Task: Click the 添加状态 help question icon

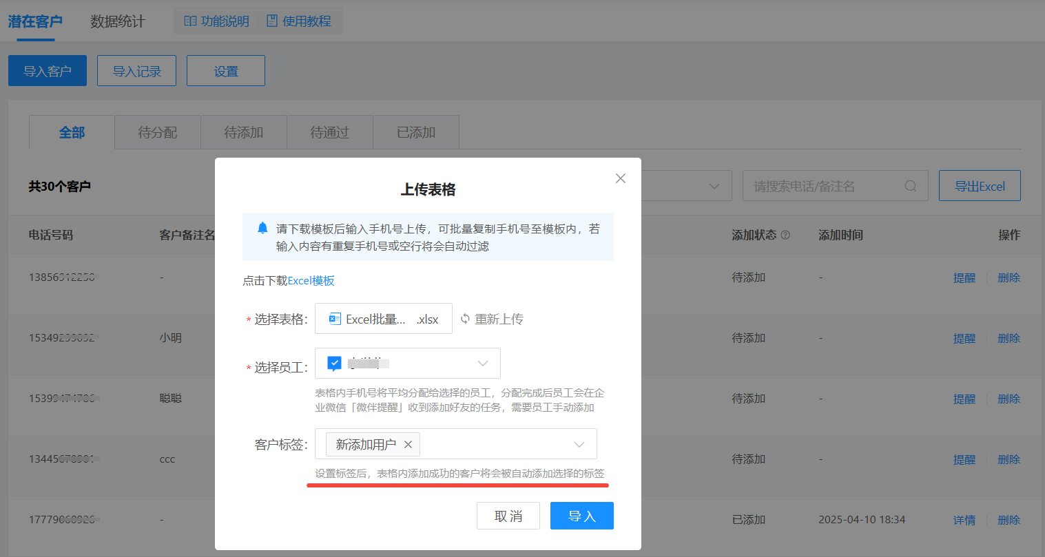Action: [x=785, y=235]
